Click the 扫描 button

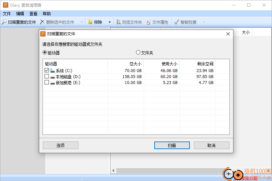pos(172,145)
